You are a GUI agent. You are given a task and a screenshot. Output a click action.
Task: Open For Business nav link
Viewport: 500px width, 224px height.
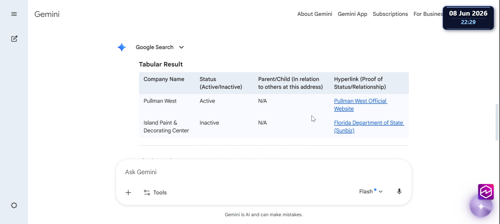[428, 14]
